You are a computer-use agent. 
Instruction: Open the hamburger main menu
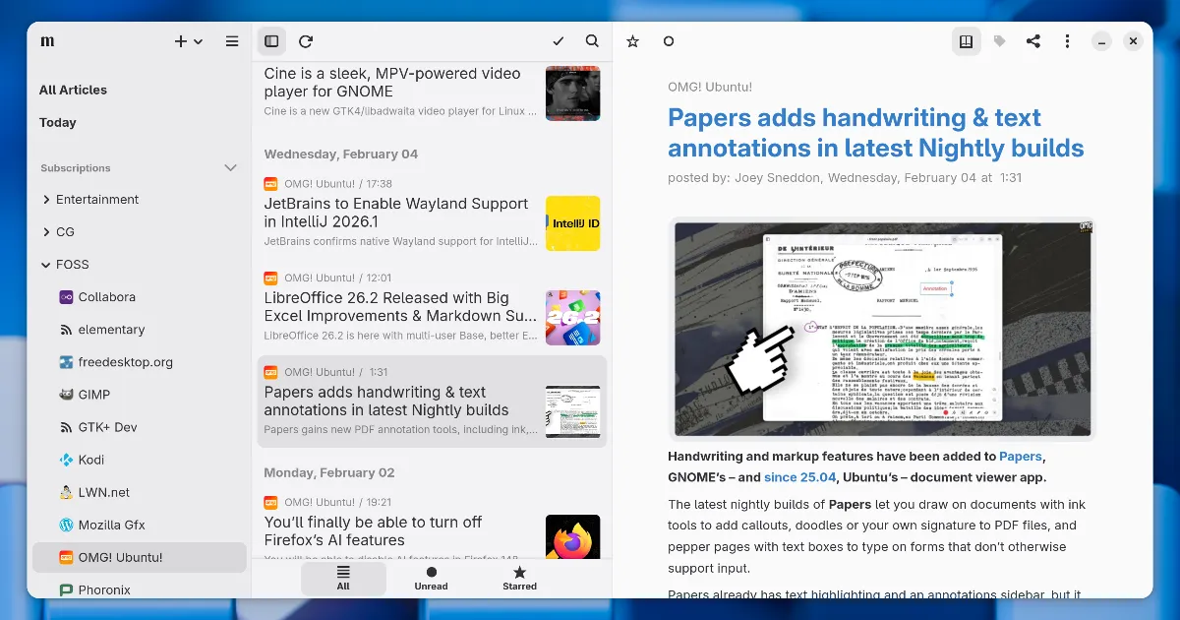coord(232,41)
